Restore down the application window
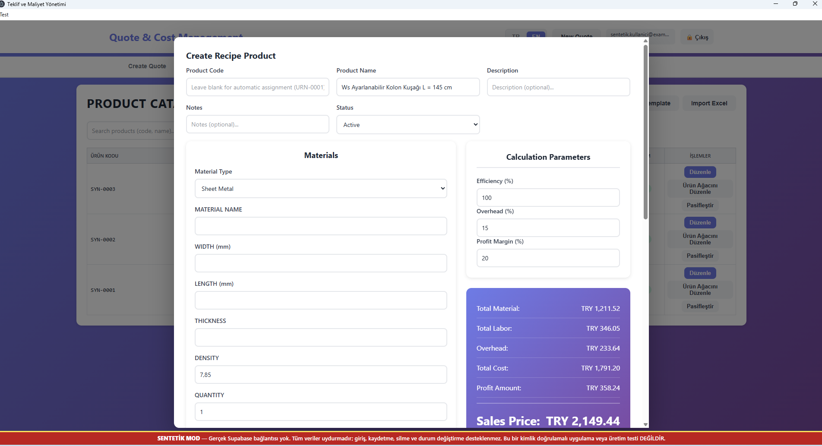This screenshot has height=446, width=822. [x=795, y=4]
